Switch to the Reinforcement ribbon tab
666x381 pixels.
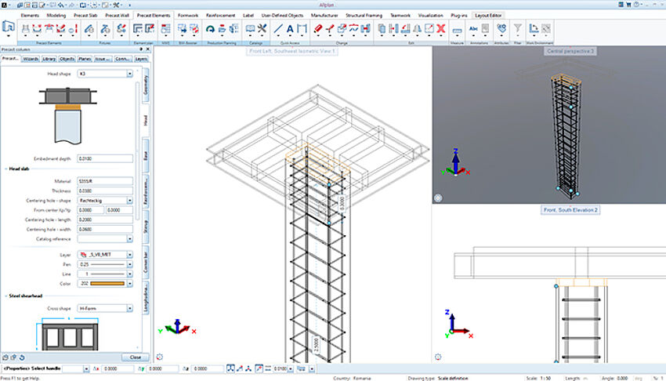(222, 15)
